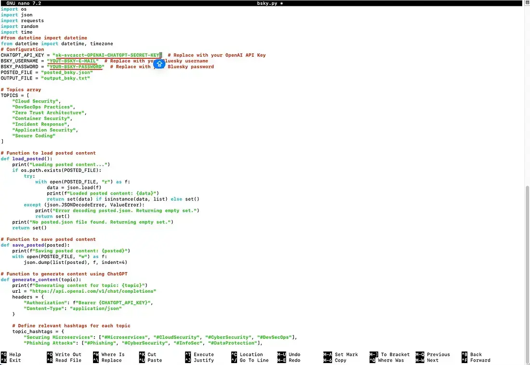Select the M-A Set Mark command
Image resolution: width=530 pixels, height=365 pixels.
pos(341,354)
